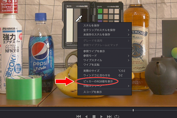Play the clip forward

[101, 116]
